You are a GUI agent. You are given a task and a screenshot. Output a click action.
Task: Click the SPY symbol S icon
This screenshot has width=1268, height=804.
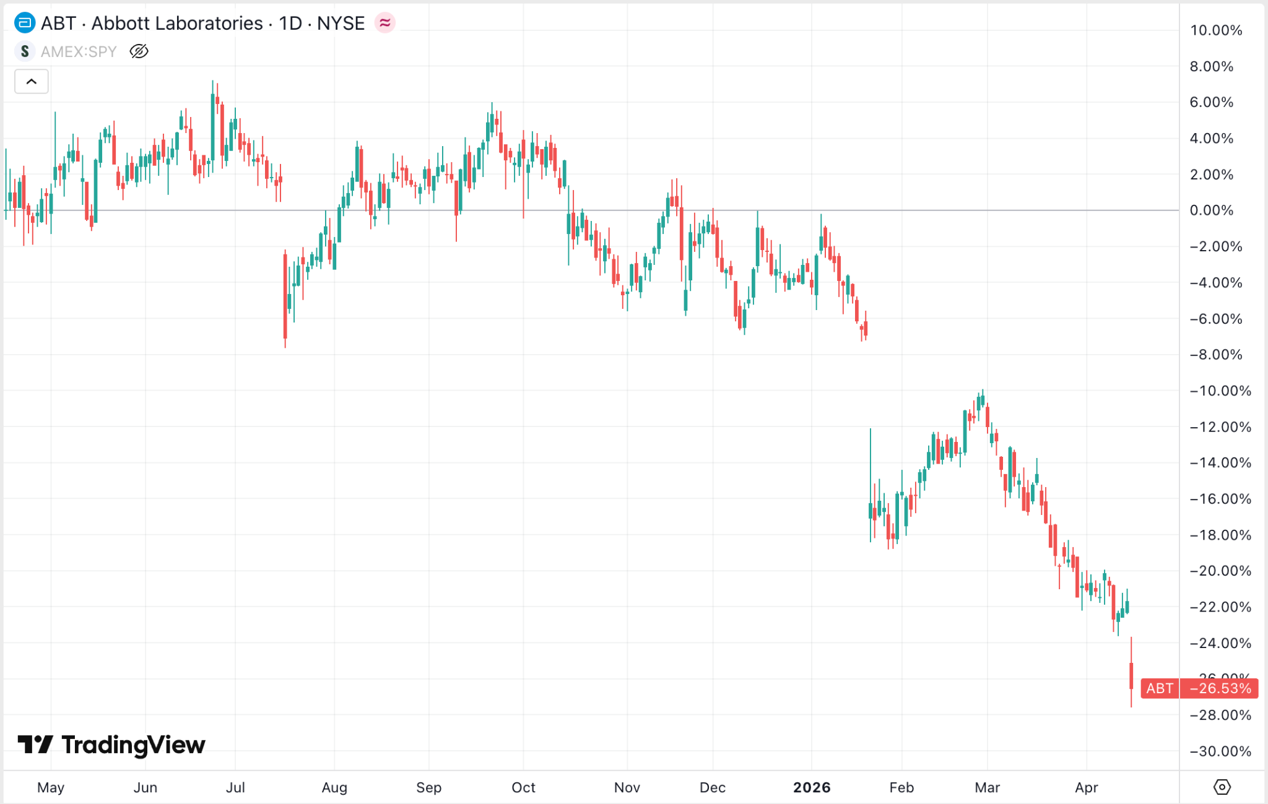(24, 51)
